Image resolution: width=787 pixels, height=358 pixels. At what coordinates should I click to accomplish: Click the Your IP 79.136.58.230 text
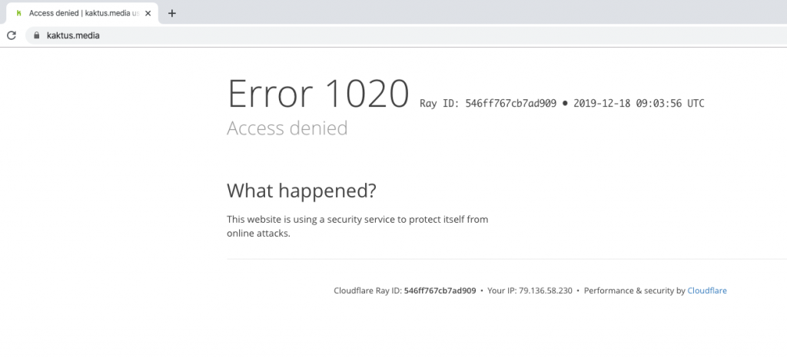[530, 290]
